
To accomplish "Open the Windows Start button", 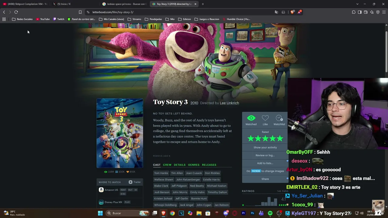I will pyautogui.click(x=100, y=213).
